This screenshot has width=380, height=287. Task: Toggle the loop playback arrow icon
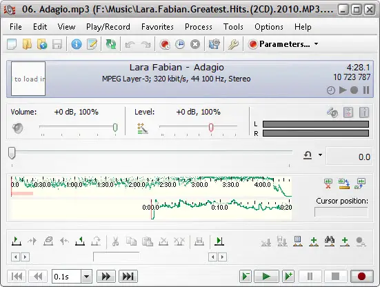(x=308, y=155)
